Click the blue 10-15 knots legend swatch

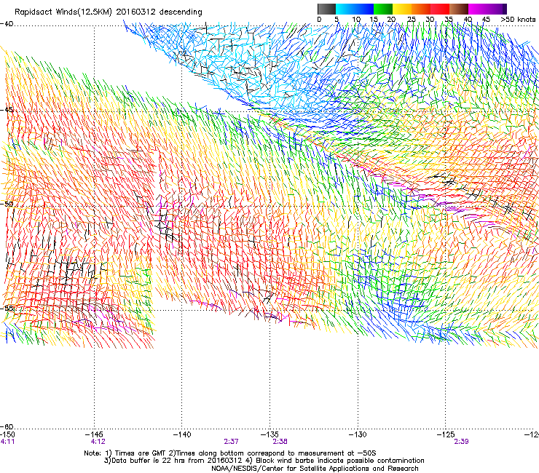click(364, 9)
